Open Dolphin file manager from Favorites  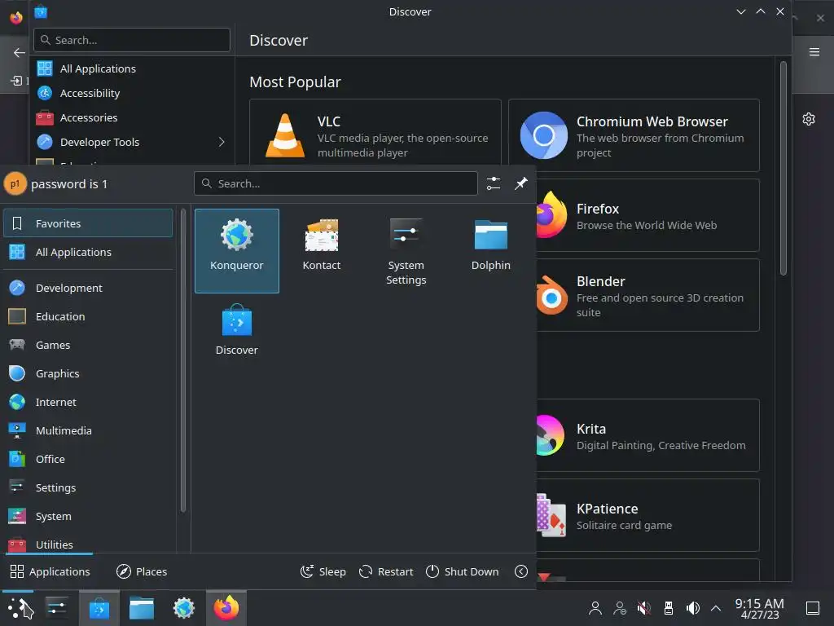click(490, 251)
